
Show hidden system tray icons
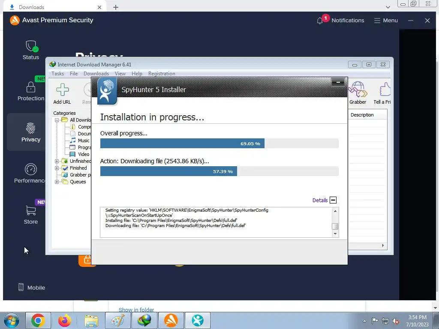tap(364, 321)
